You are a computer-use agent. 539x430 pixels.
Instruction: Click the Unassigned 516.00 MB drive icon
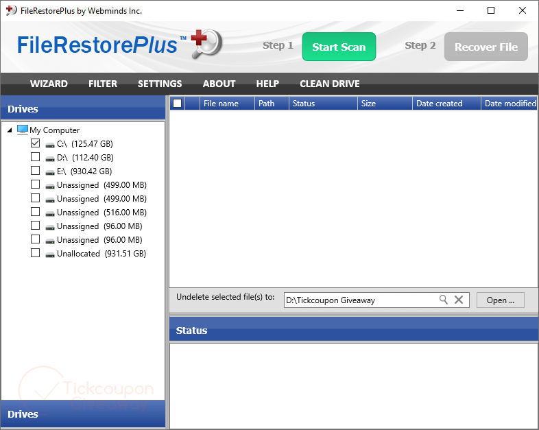coord(50,213)
